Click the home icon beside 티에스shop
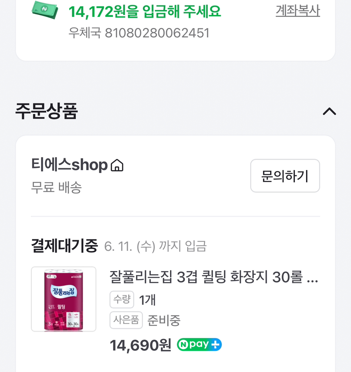351x372 pixels. pyautogui.click(x=117, y=166)
